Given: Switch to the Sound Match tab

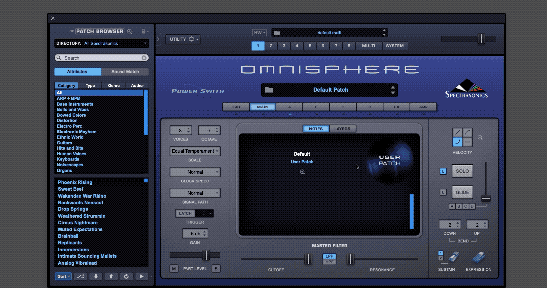Looking at the screenshot, I should tap(125, 72).
